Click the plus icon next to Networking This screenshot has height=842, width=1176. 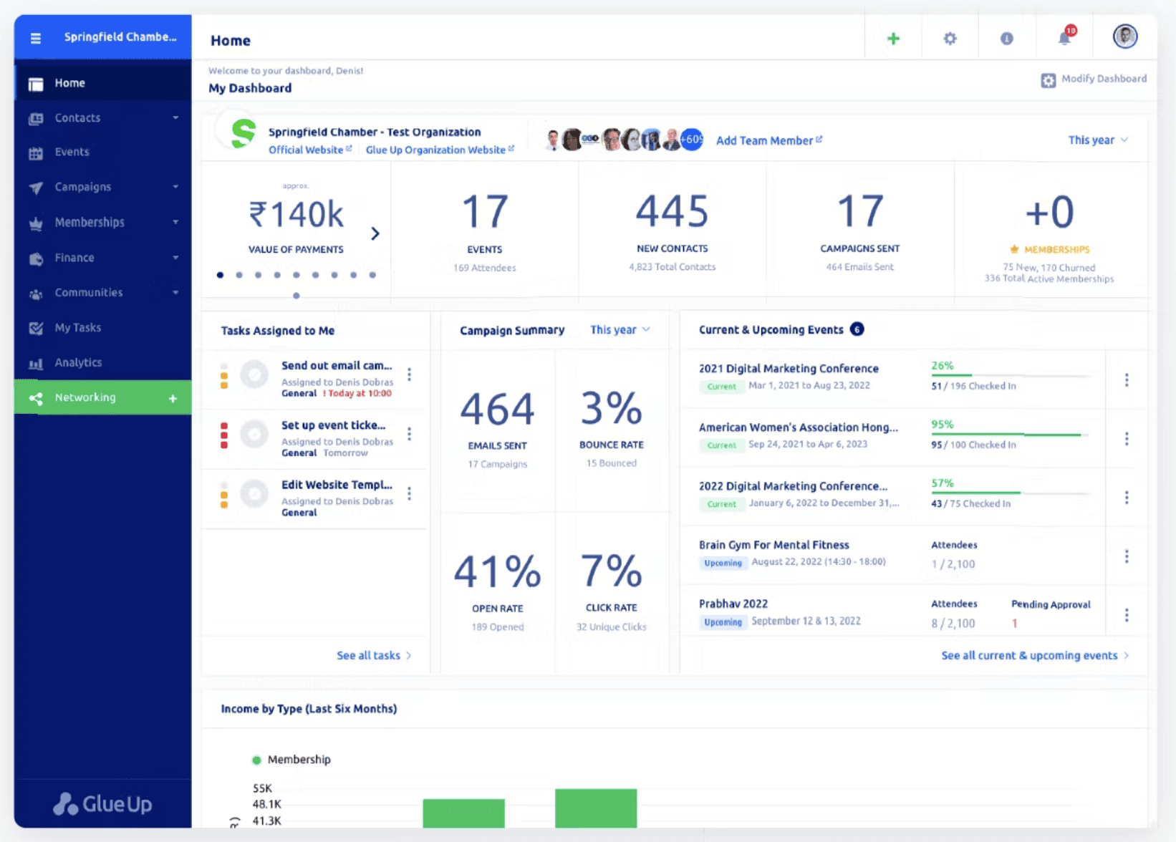click(173, 398)
